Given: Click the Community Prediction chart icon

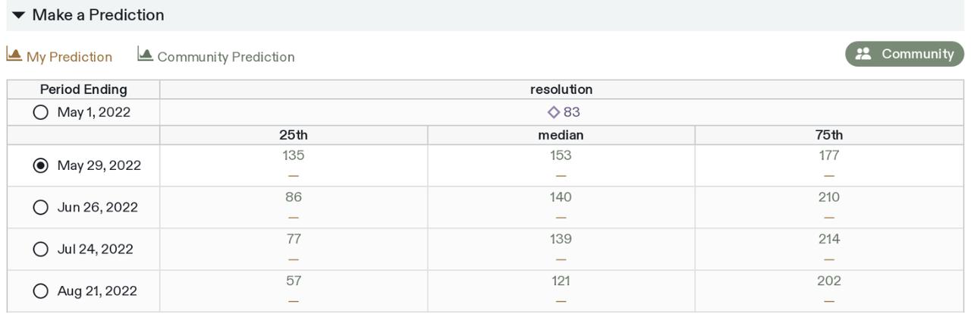Looking at the screenshot, I should [x=145, y=55].
